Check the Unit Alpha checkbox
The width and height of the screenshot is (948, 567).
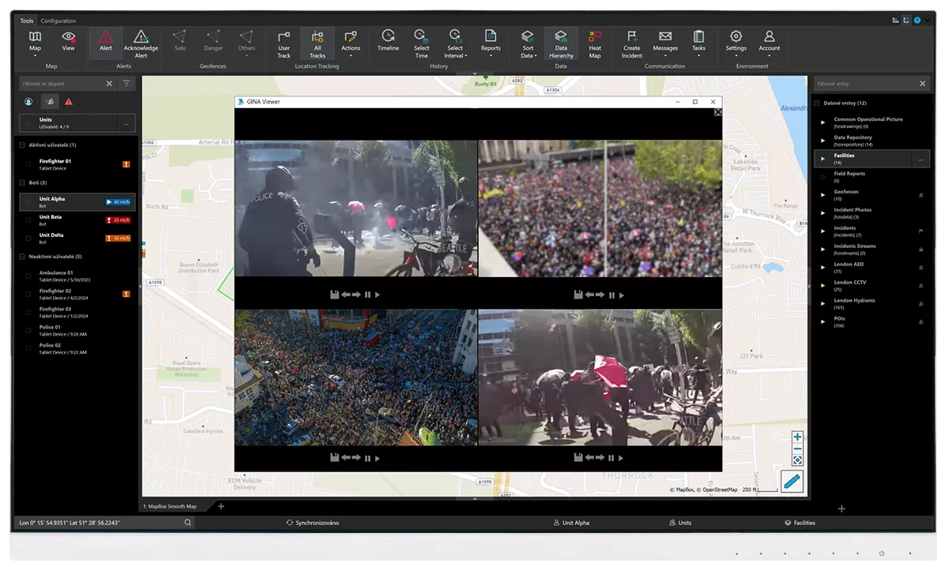point(28,202)
